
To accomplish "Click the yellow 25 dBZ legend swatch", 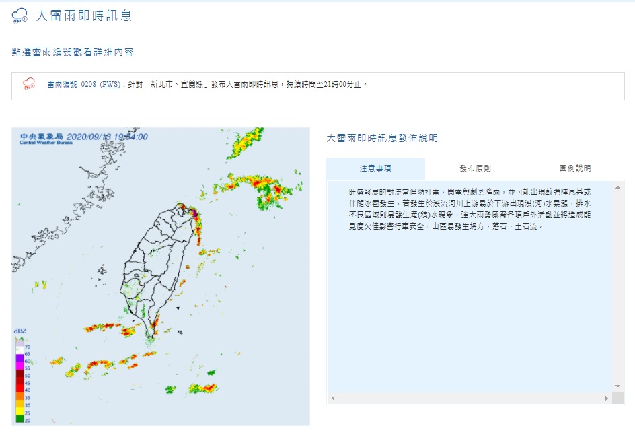I will [x=20, y=412].
